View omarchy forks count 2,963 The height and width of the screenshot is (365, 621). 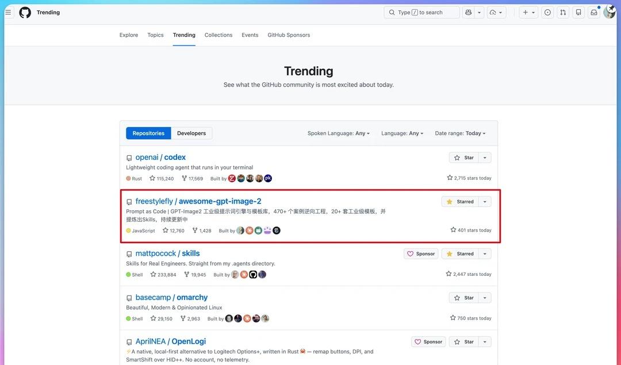tap(190, 318)
